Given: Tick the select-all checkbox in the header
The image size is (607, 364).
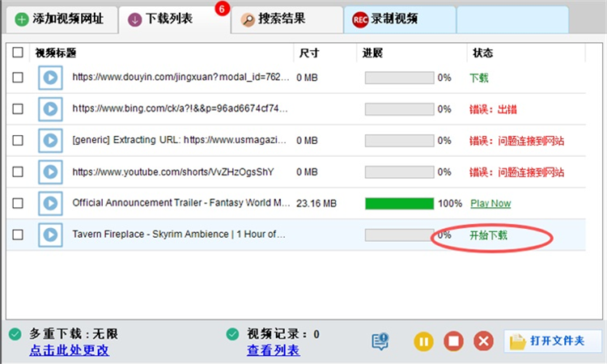Looking at the screenshot, I should 18,53.
